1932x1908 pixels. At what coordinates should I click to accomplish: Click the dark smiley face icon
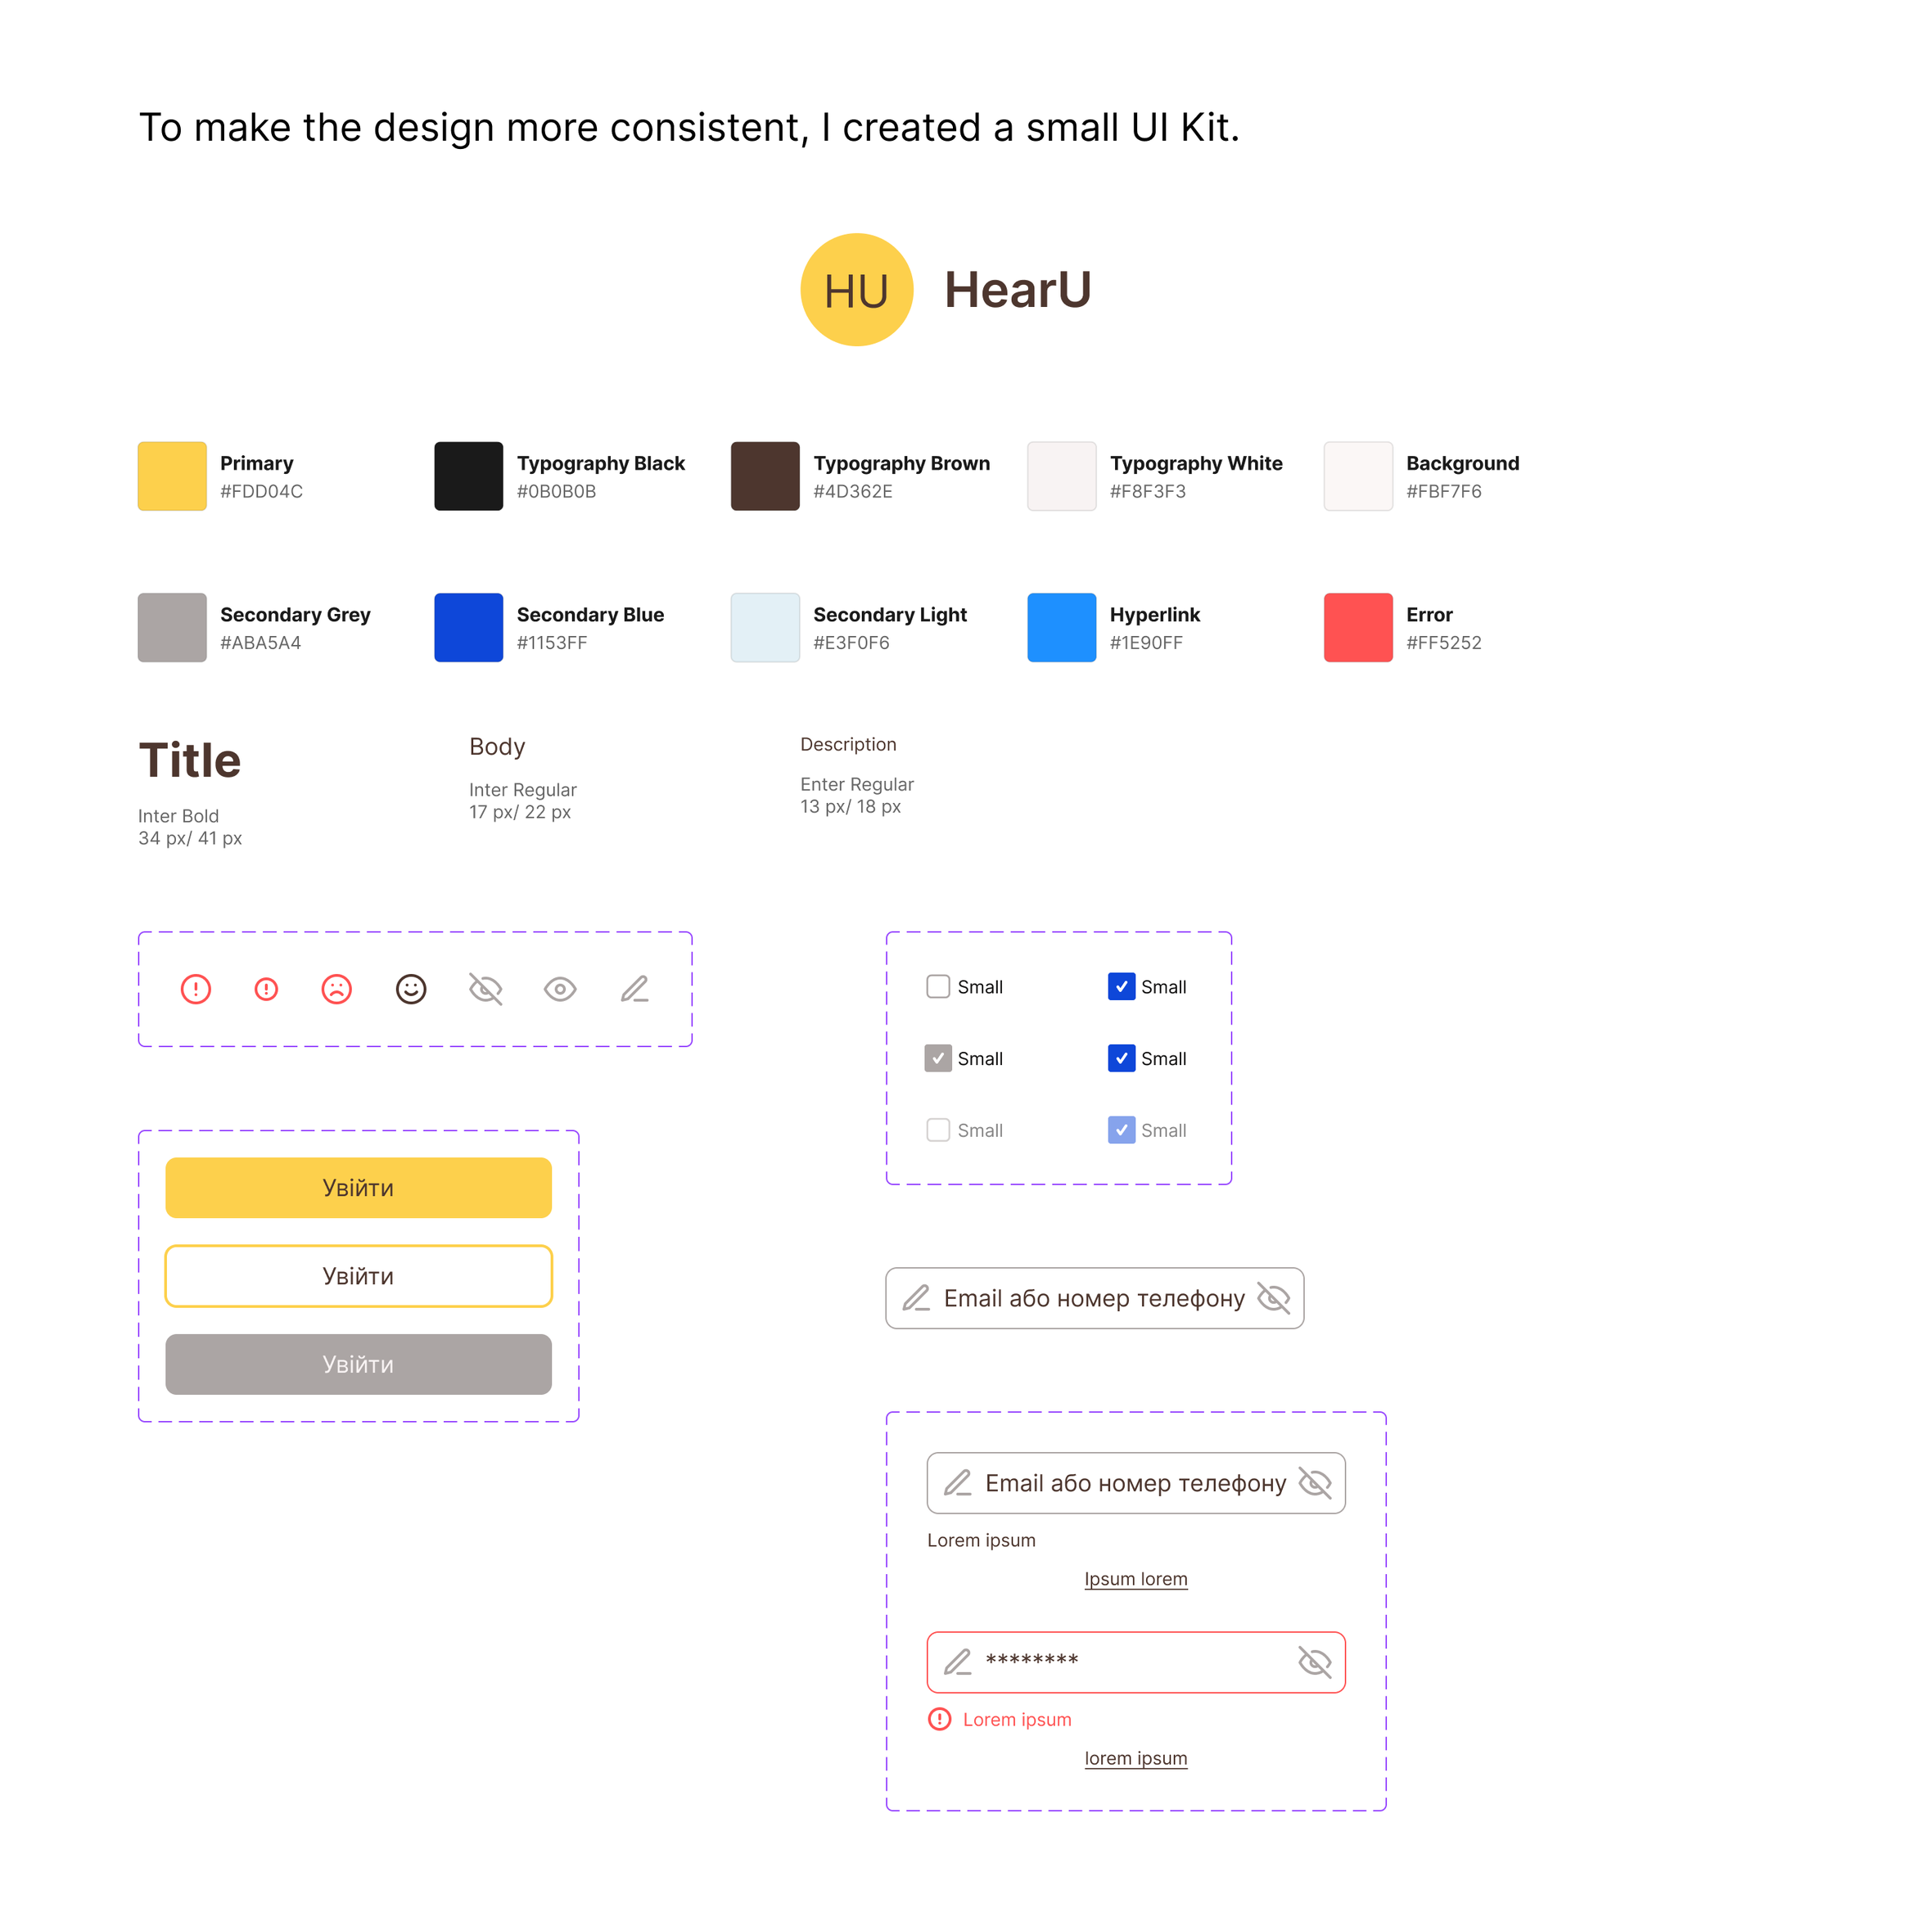pos(411,989)
